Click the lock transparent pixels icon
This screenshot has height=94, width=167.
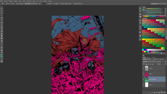[146, 64]
